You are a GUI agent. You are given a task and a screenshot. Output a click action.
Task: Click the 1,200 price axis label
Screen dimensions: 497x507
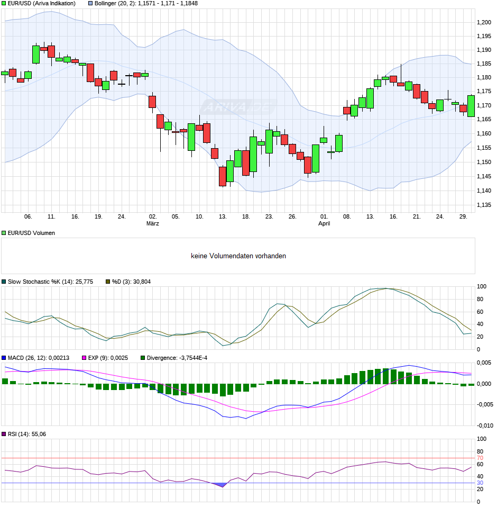tap(484, 22)
